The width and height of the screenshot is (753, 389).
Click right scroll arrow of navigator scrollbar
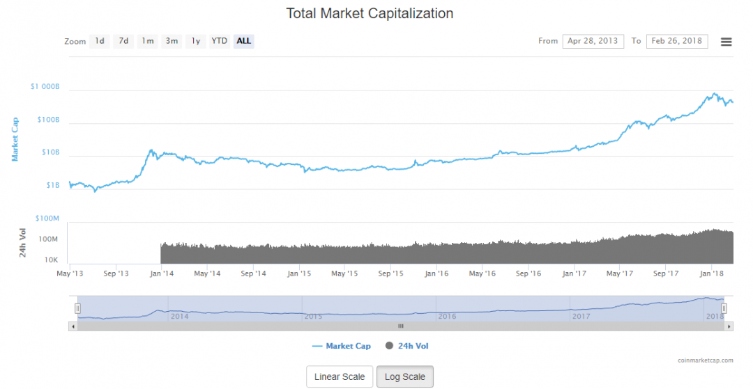pos(729,326)
